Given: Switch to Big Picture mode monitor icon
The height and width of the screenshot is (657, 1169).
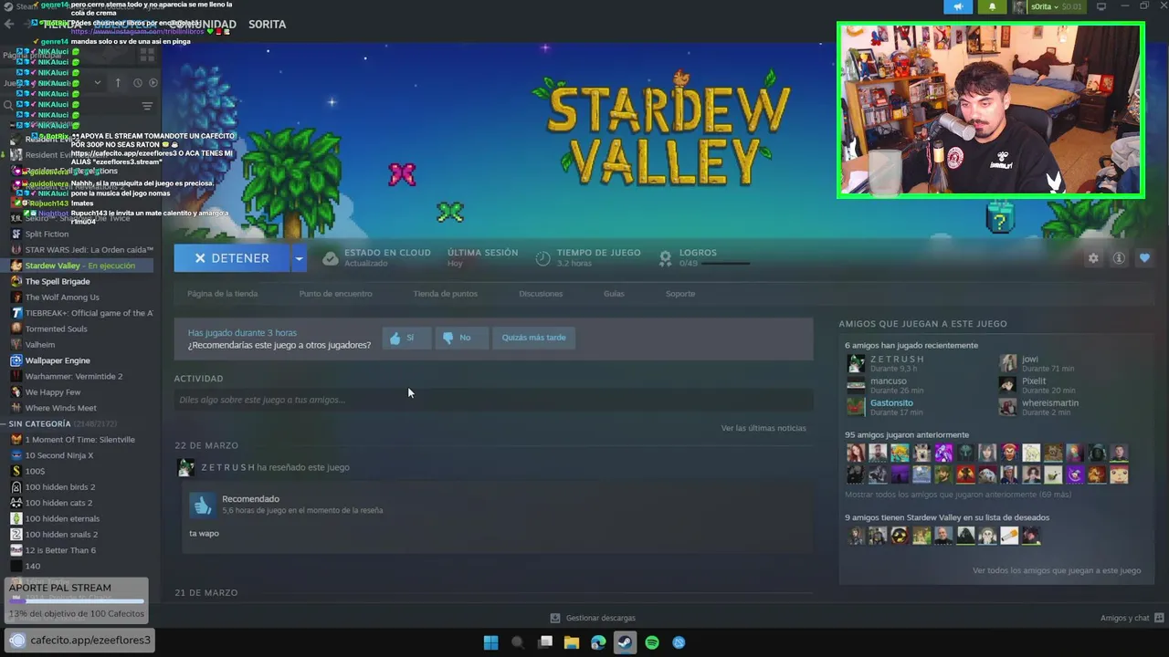Looking at the screenshot, I should click(x=1101, y=6).
